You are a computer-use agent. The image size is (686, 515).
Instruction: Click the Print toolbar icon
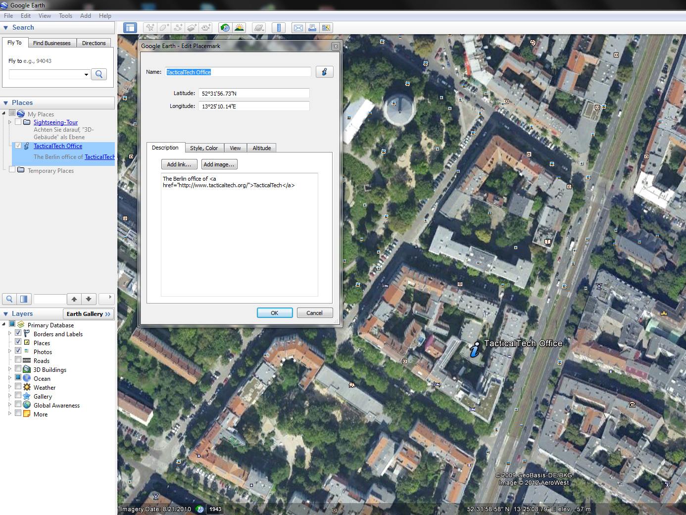[312, 28]
